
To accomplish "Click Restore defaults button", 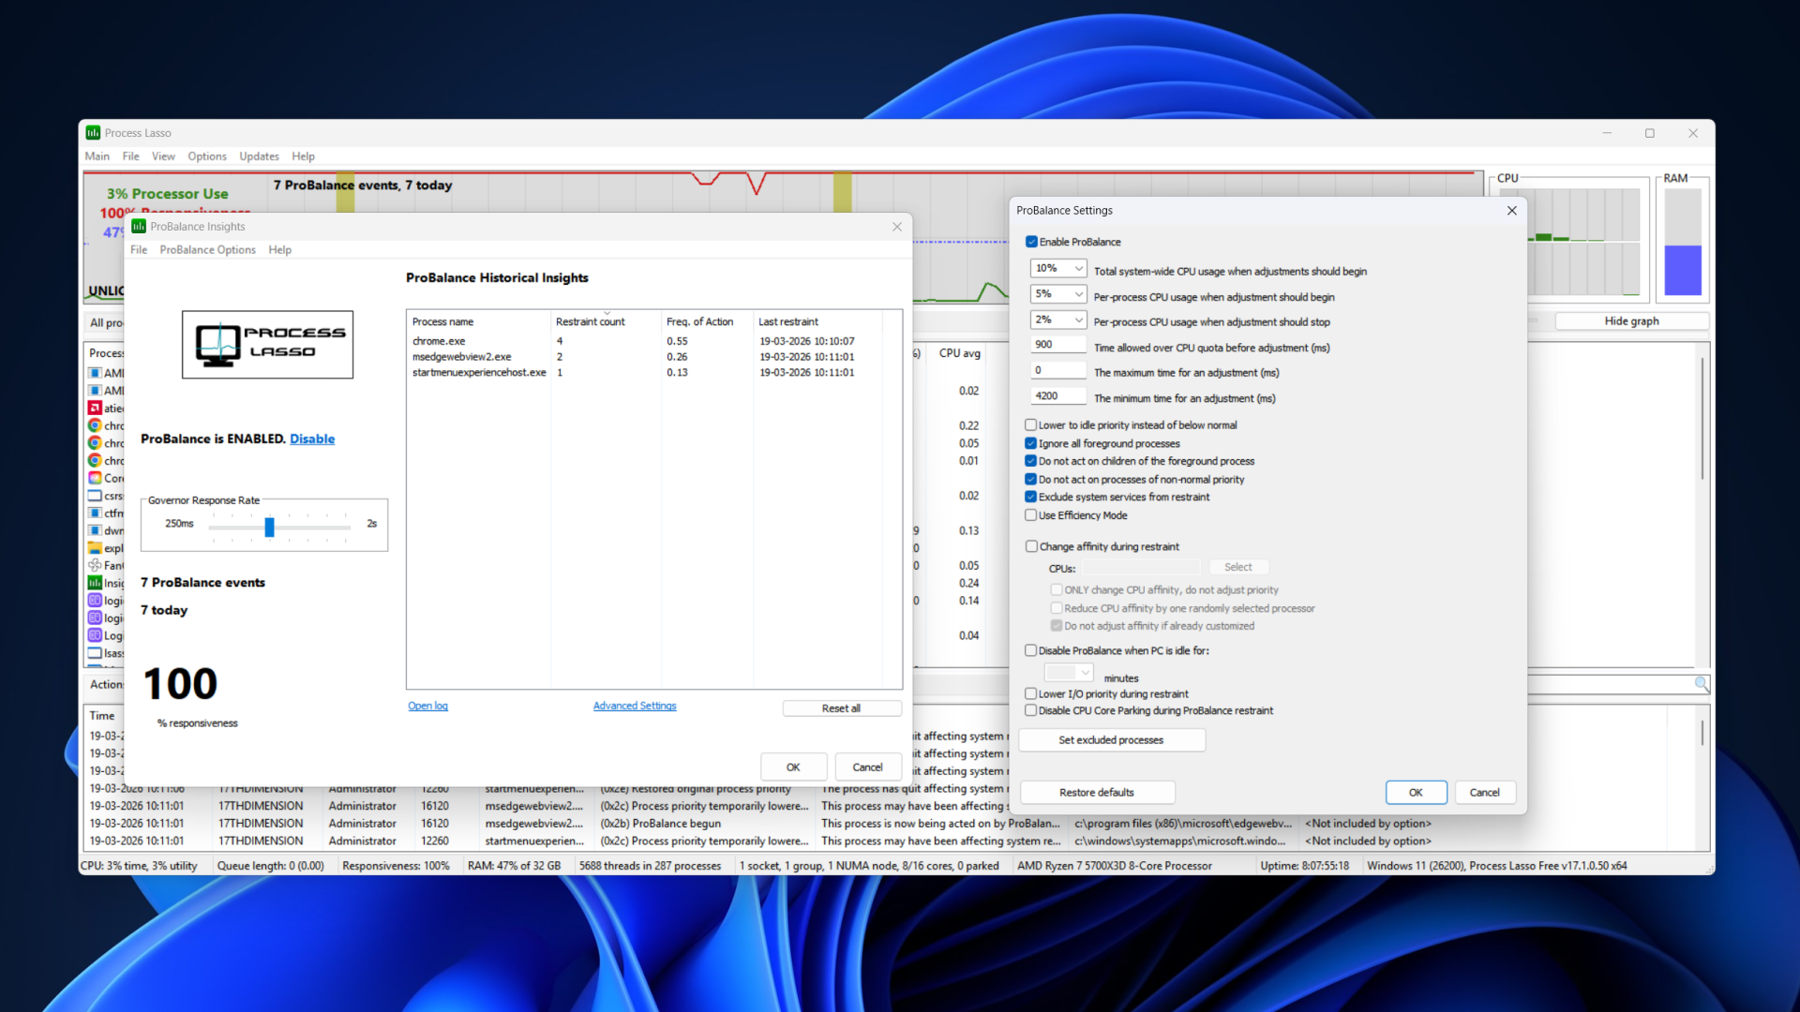I will pos(1097,793).
